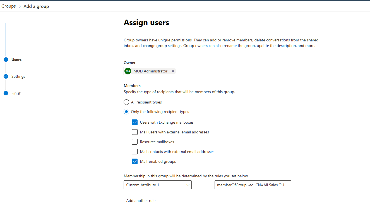Click the green checkmark Settings step indicator
The width and height of the screenshot is (370, 219).
[x=6, y=76]
